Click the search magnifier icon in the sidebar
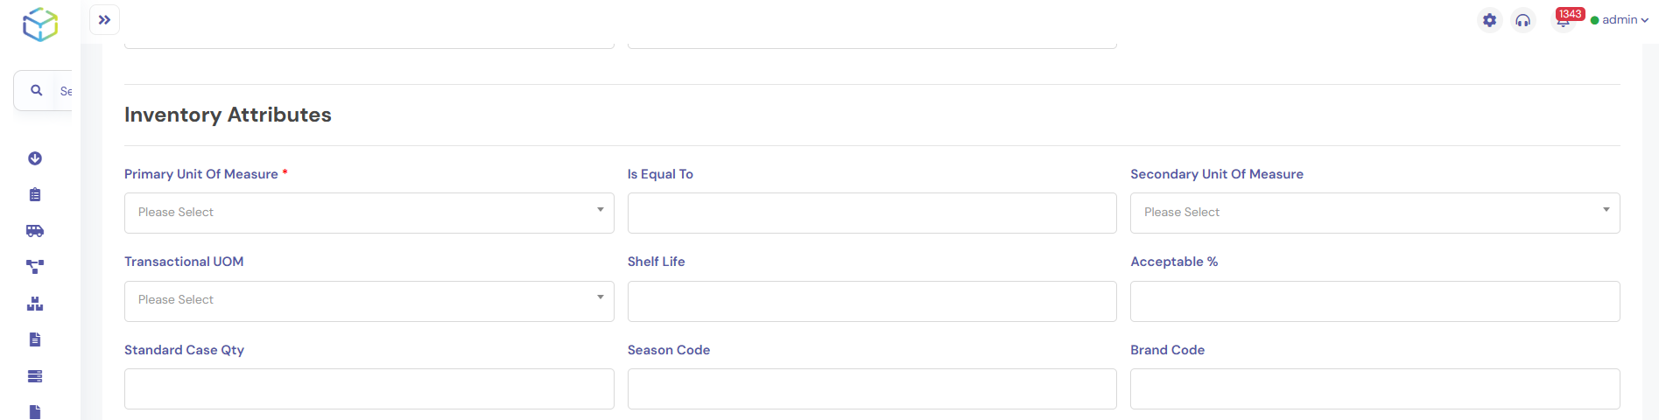Image resolution: width=1659 pixels, height=420 pixels. 37,90
